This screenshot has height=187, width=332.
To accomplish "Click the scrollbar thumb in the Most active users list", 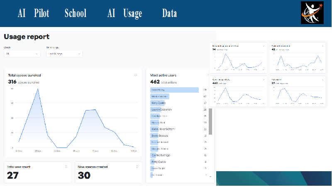I will (210, 121).
